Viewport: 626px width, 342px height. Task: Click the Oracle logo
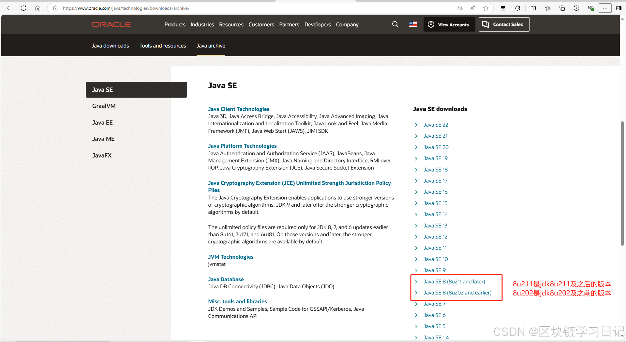[111, 24]
